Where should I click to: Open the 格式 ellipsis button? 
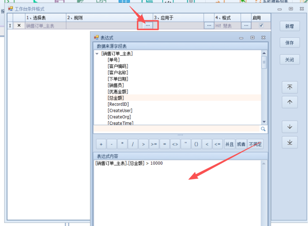246,26
